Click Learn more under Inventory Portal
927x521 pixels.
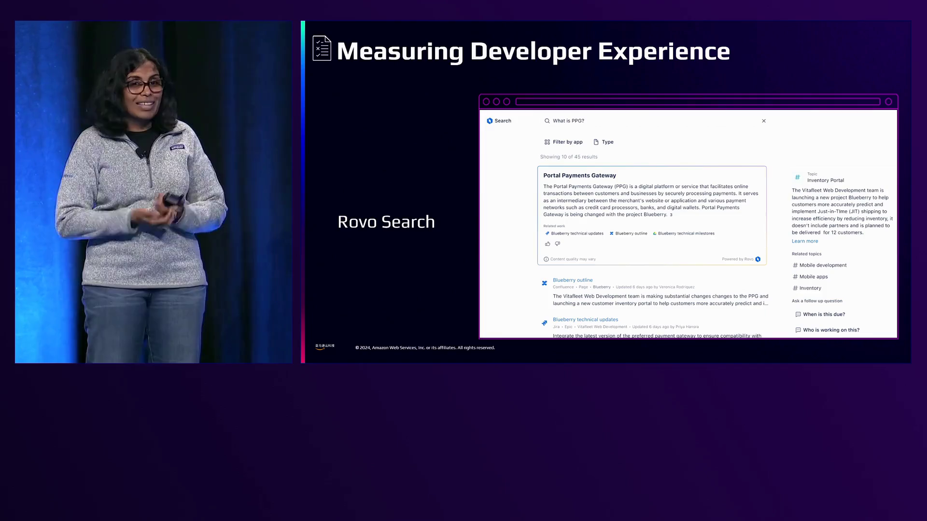click(x=805, y=241)
